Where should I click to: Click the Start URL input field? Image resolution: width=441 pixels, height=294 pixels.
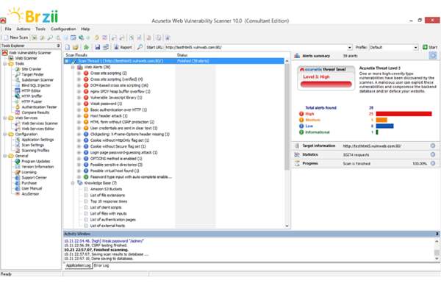coord(256,48)
